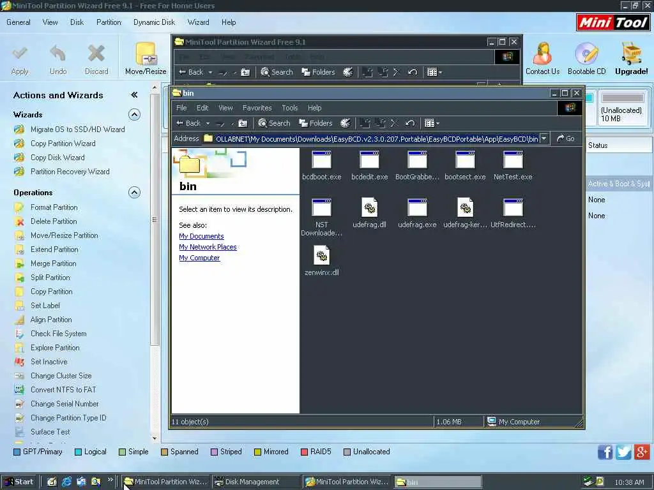Viewport: 654px width, 490px height.
Task: Expand taskbar quick launch overflow chevron
Action: [x=110, y=480]
